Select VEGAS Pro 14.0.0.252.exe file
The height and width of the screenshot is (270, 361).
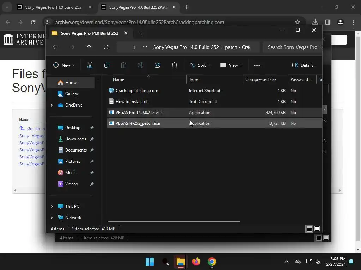click(x=214, y=112)
